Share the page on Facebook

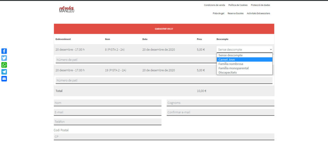pyautogui.click(x=4, y=51)
